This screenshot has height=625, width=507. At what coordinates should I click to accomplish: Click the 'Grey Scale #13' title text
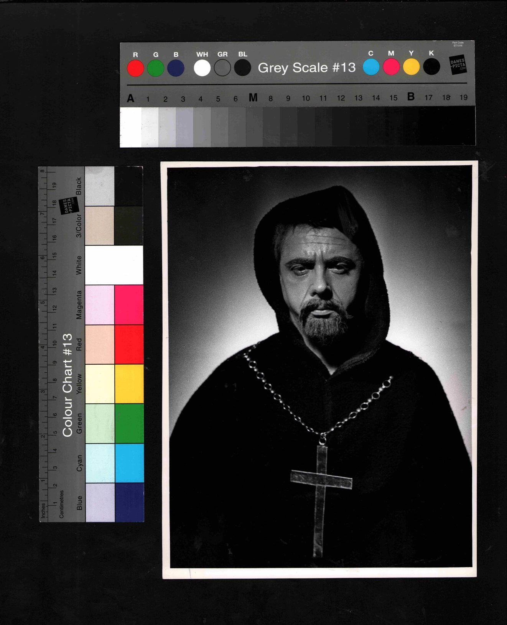point(306,68)
